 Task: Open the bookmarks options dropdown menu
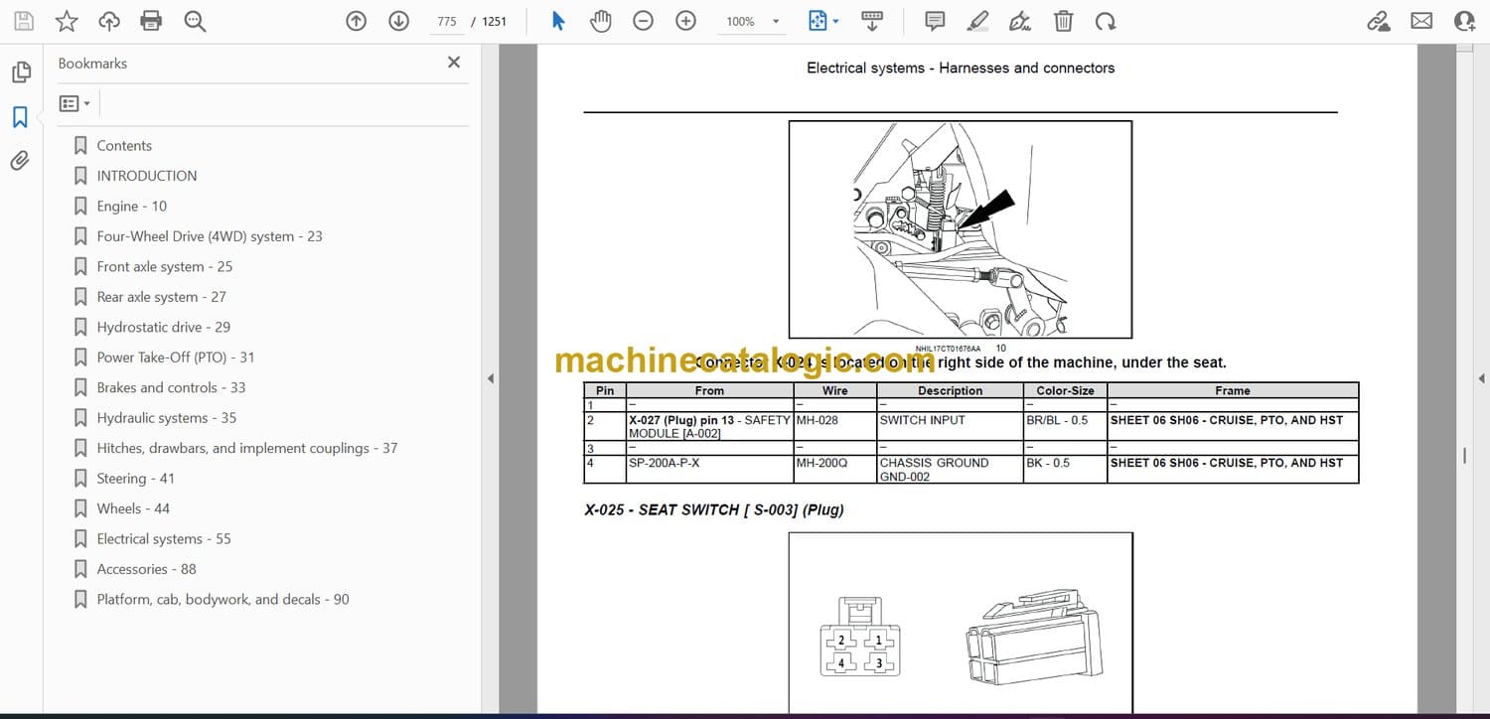click(x=74, y=103)
